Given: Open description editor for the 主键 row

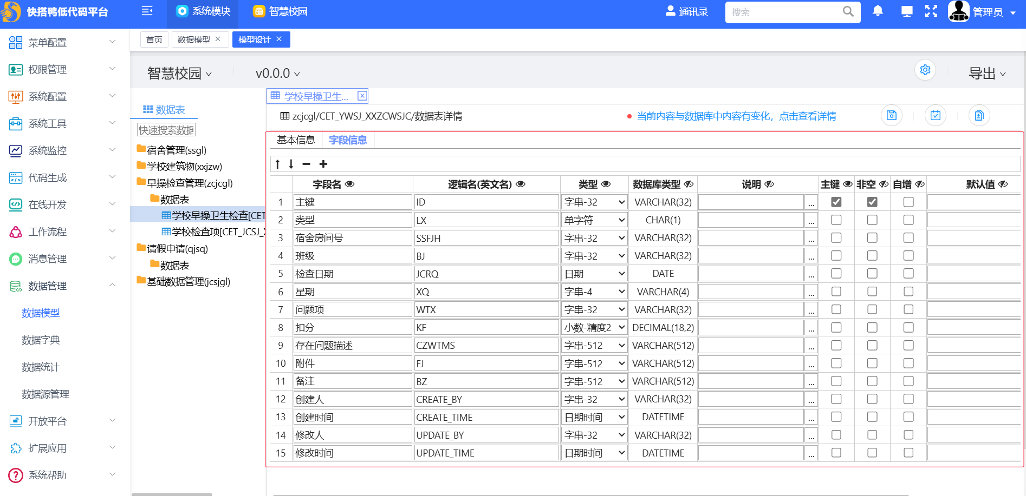Looking at the screenshot, I should click(811, 202).
